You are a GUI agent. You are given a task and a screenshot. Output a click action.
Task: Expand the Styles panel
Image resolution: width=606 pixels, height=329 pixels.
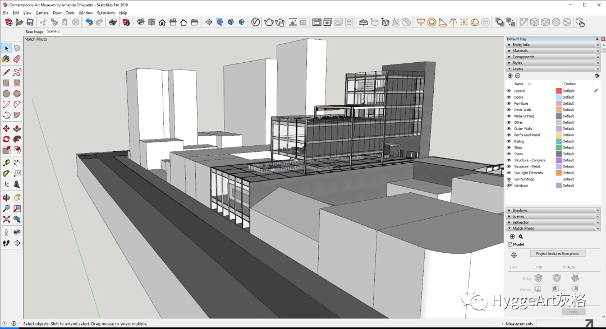[553, 63]
